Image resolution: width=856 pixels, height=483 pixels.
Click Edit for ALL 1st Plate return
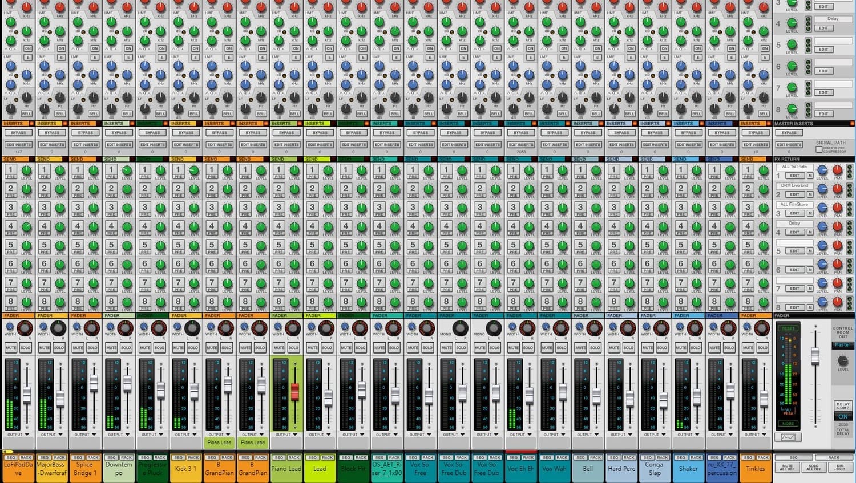pyautogui.click(x=794, y=176)
